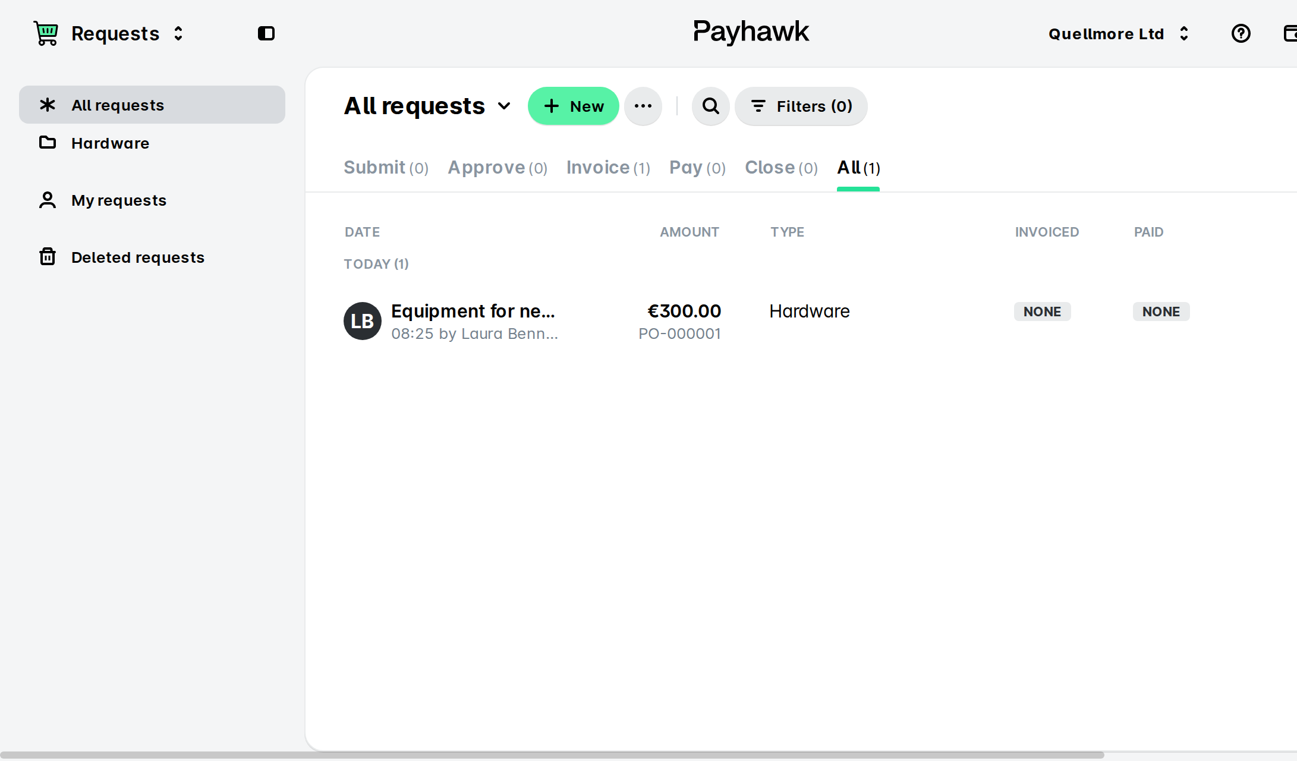Click the NONE badge under Paid

point(1161,312)
